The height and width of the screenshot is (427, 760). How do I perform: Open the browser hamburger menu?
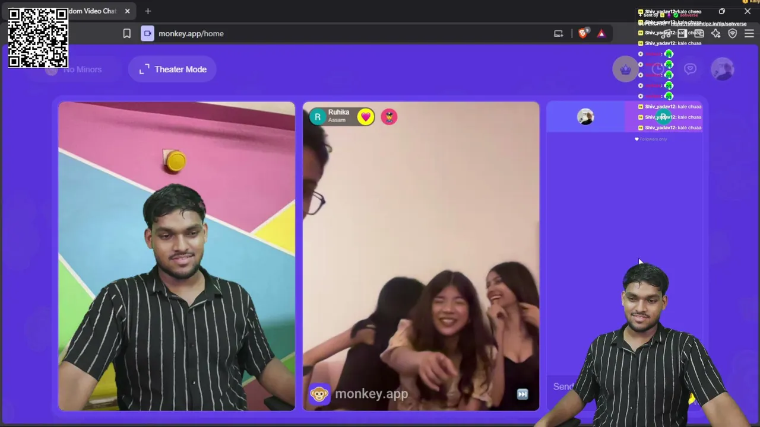(749, 34)
